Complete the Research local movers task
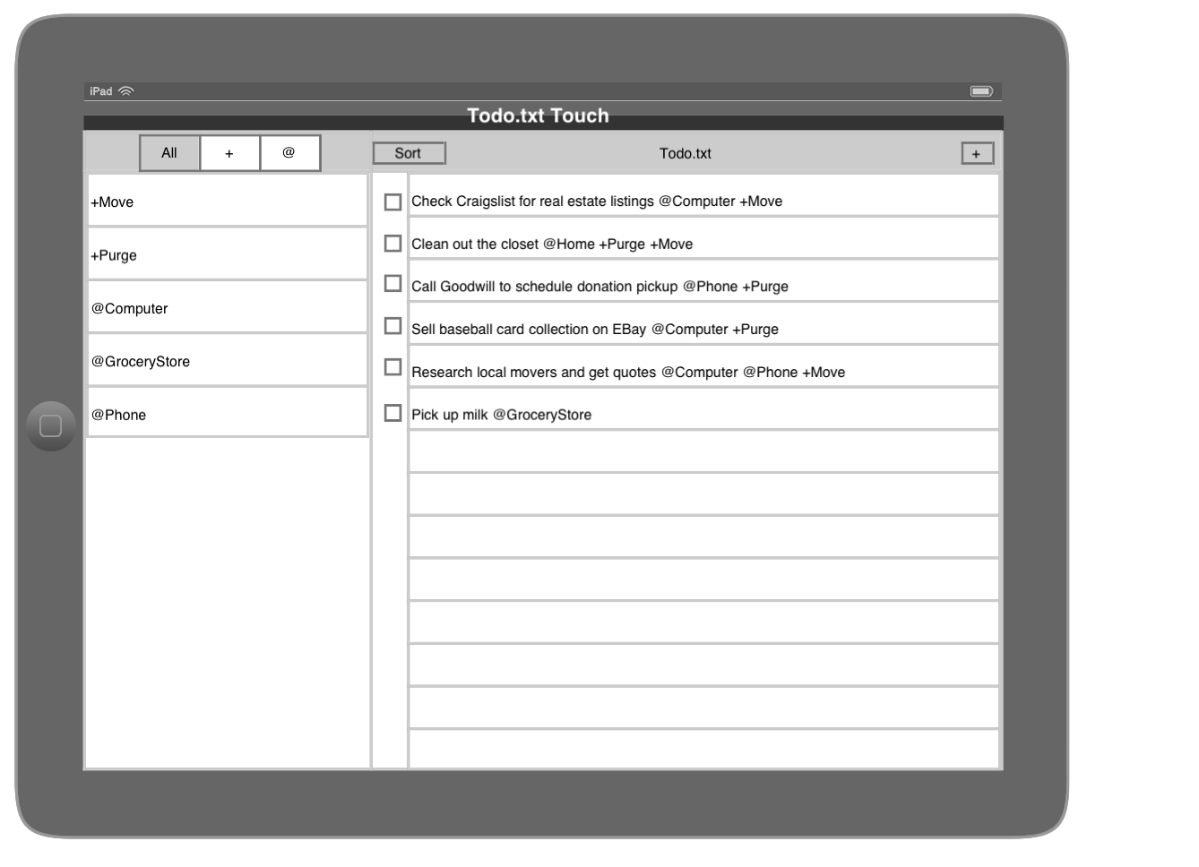 392,367
